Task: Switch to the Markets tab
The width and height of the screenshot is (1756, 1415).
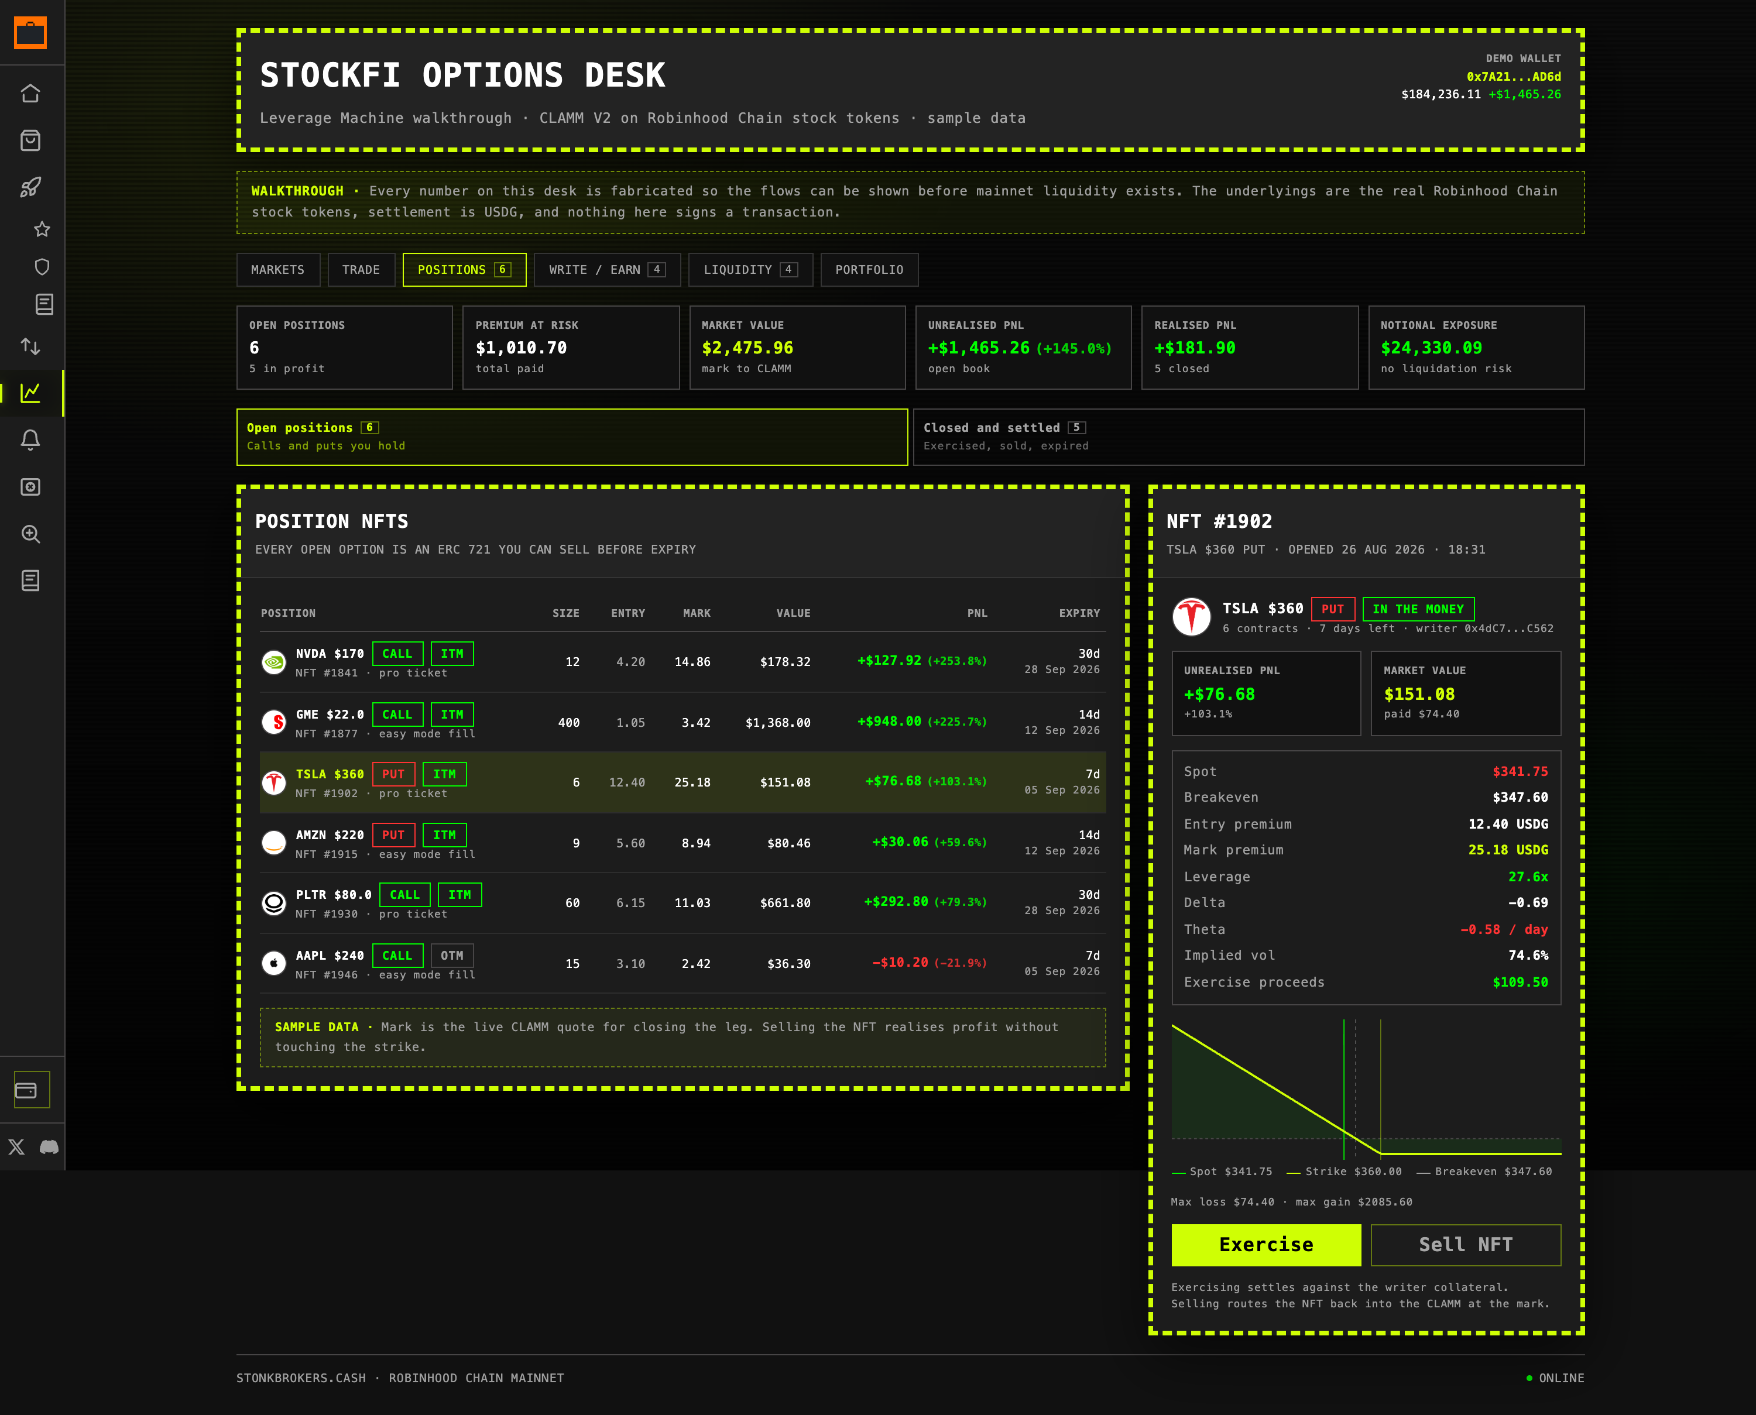Action: point(278,270)
